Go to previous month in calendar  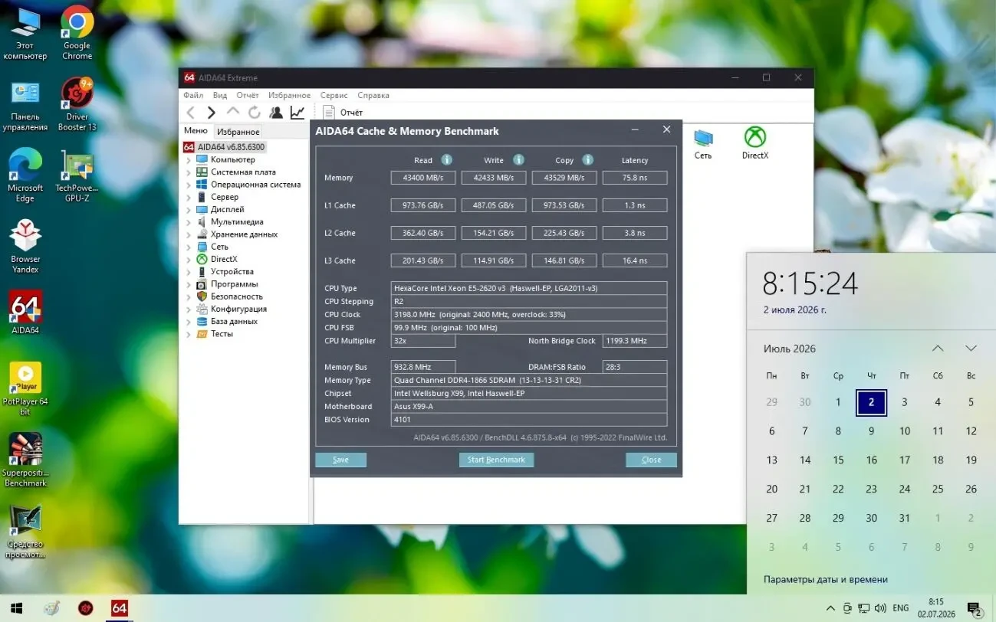point(938,349)
